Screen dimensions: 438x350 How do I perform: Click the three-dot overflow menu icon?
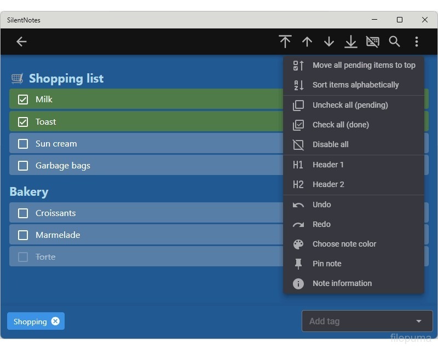point(417,42)
